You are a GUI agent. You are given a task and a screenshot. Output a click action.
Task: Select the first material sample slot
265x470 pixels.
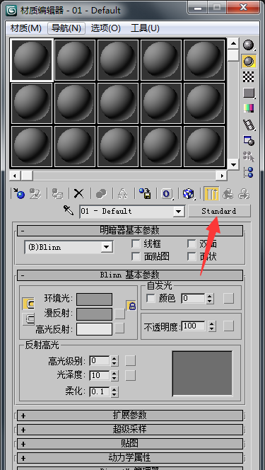coord(31,60)
